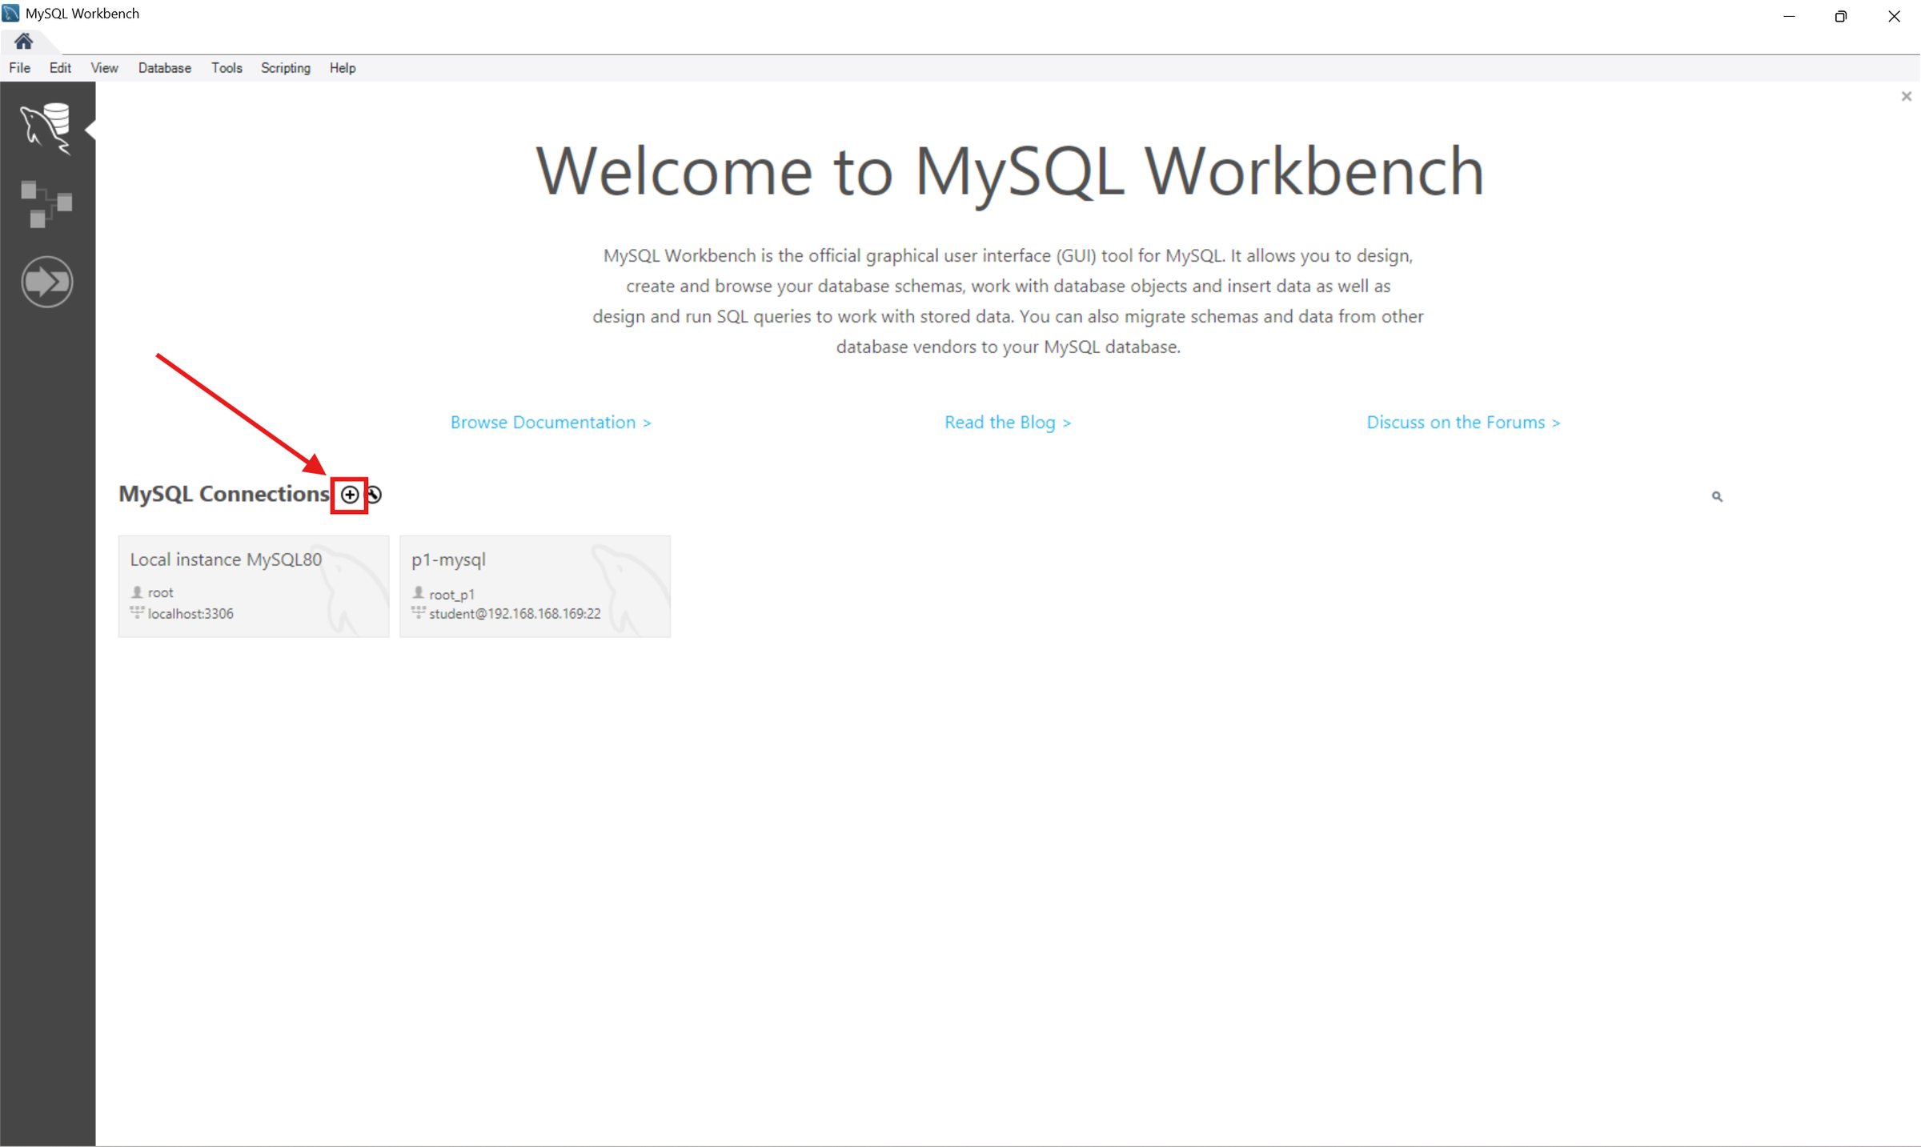
Task: Open the View menu
Action: pyautogui.click(x=104, y=68)
